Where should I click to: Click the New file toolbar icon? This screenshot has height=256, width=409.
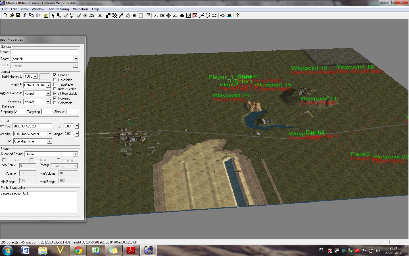coord(5,16)
